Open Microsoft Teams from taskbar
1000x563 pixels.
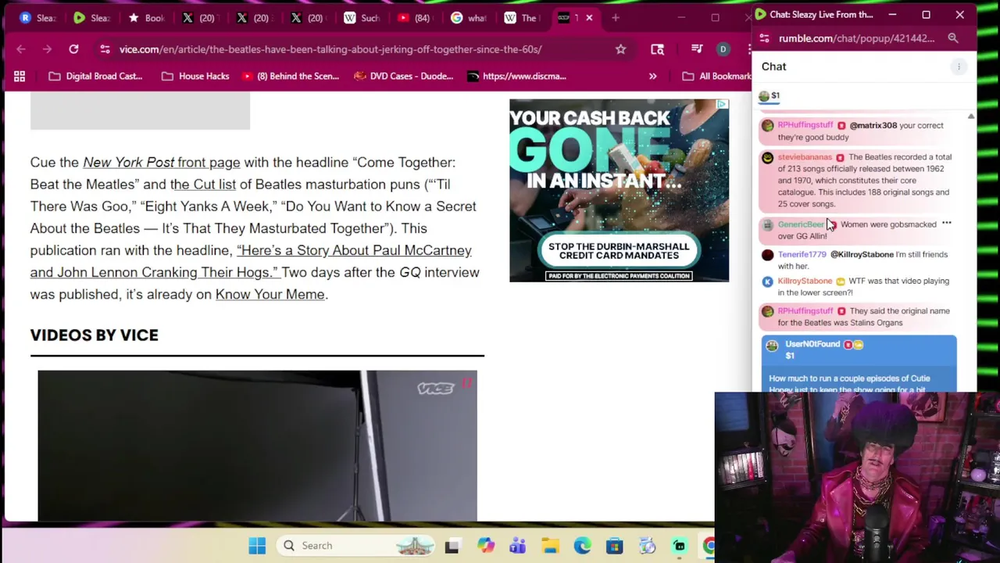pos(517,546)
